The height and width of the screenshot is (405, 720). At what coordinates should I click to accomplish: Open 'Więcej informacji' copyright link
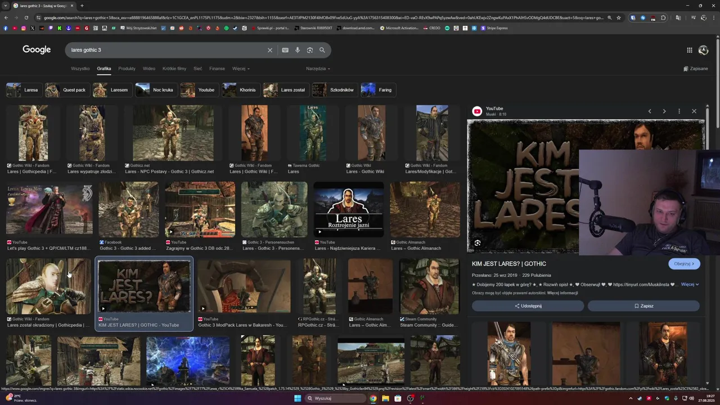[x=562, y=293]
